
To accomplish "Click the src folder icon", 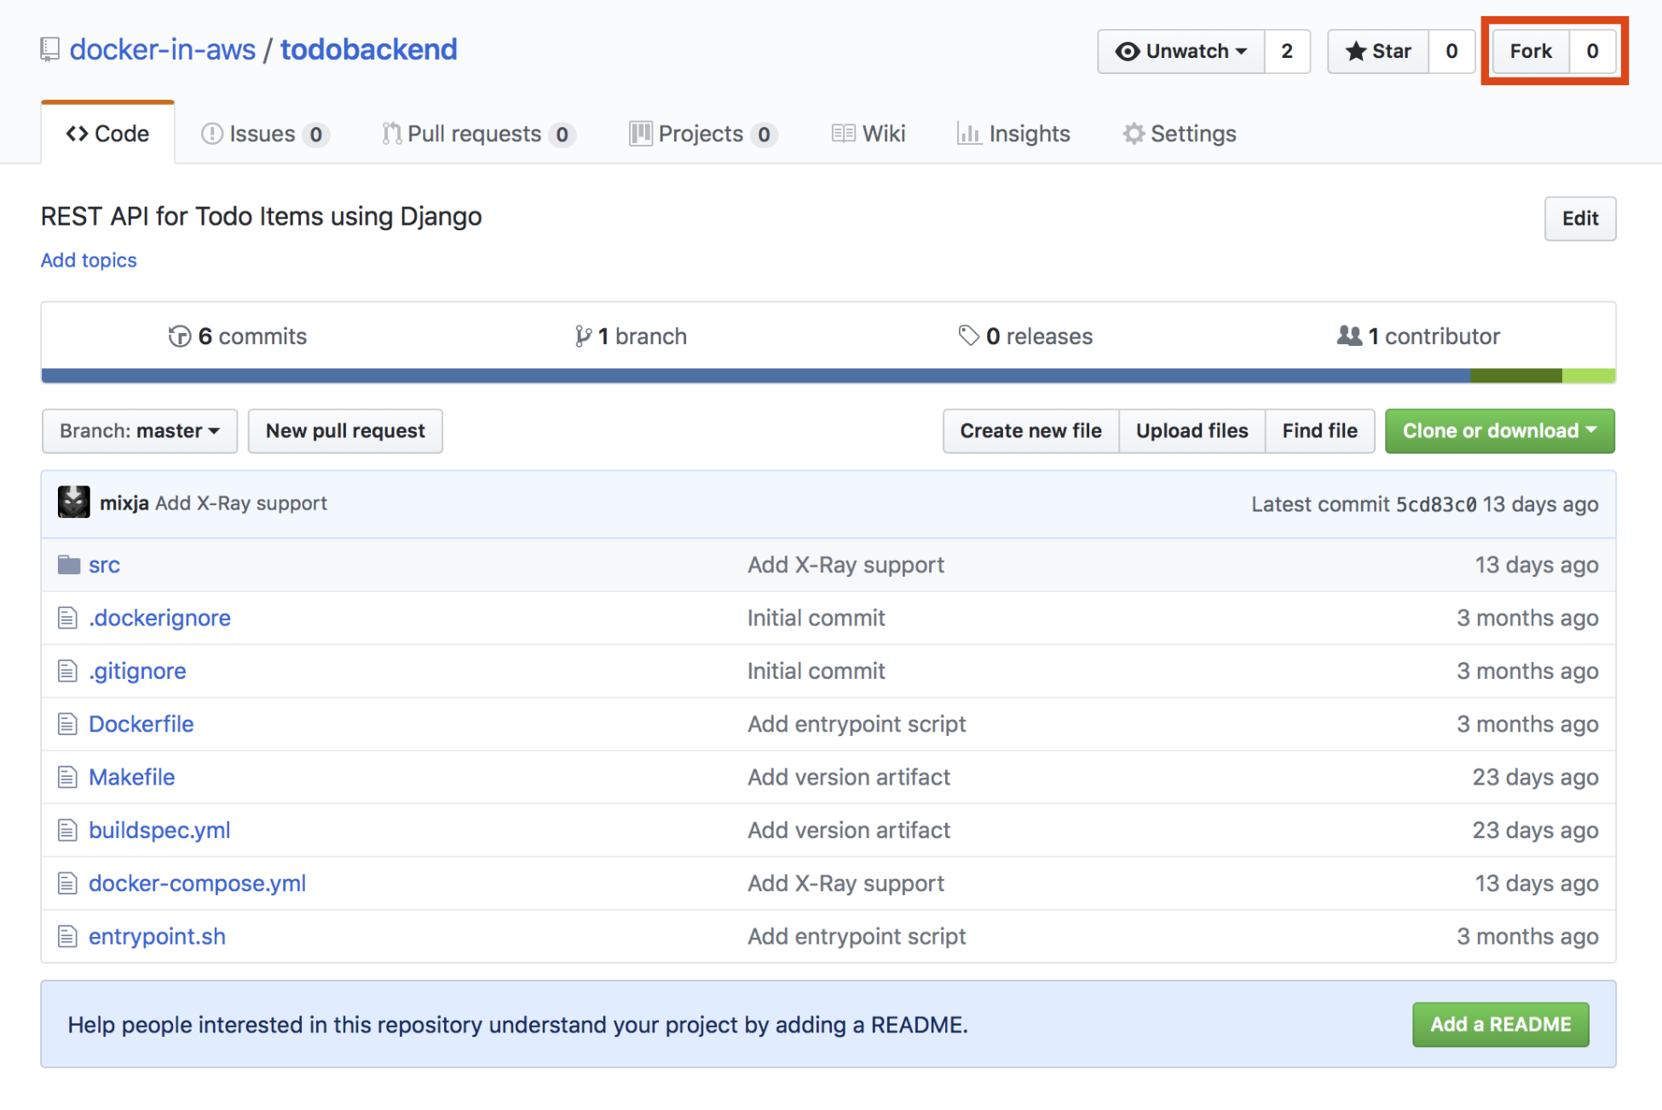I will click(x=69, y=565).
